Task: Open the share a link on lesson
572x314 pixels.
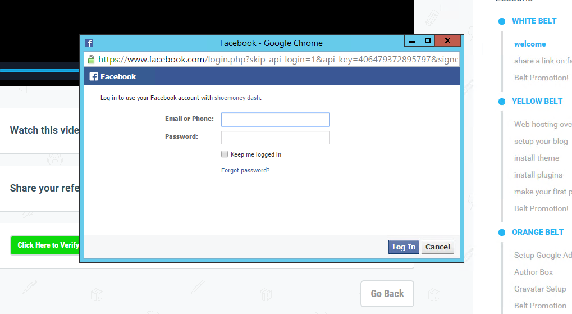Action: click(543, 61)
